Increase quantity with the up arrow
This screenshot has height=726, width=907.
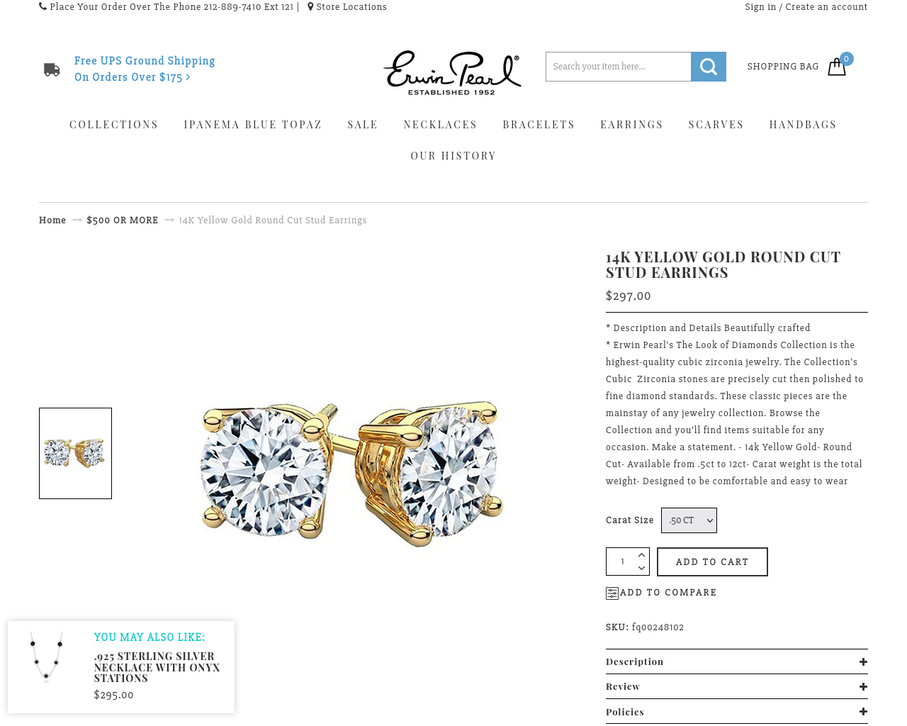click(641, 555)
